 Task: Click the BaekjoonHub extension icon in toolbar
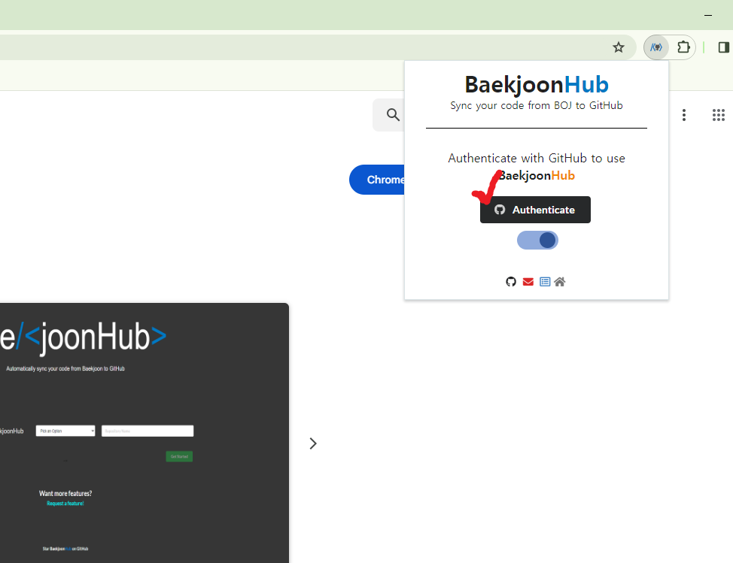click(x=656, y=47)
